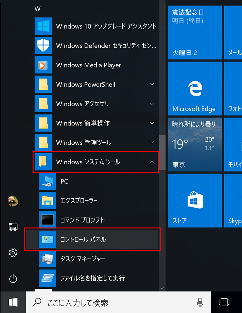
Task: Open the Store tile
Action: click(x=195, y=200)
